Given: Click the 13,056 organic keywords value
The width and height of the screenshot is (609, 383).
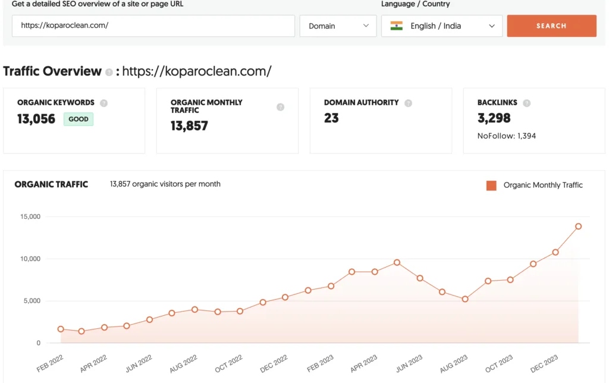Looking at the screenshot, I should click(x=36, y=119).
